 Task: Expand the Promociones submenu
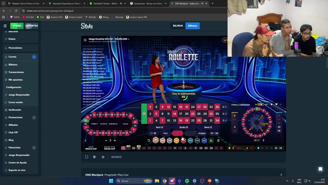tap(34, 117)
